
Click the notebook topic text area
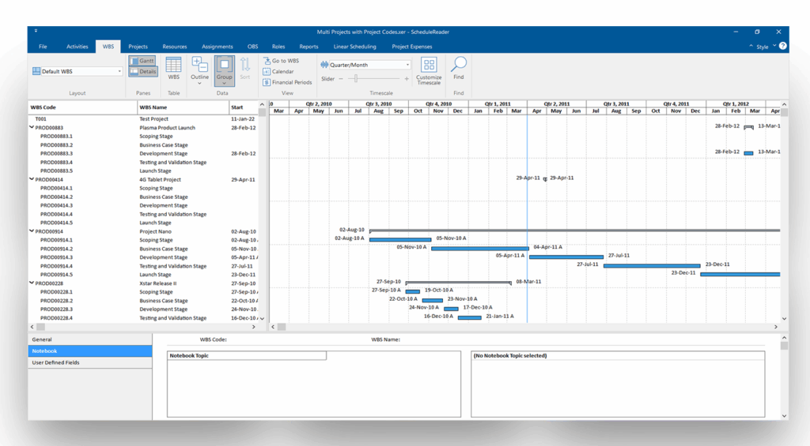pos(618,388)
